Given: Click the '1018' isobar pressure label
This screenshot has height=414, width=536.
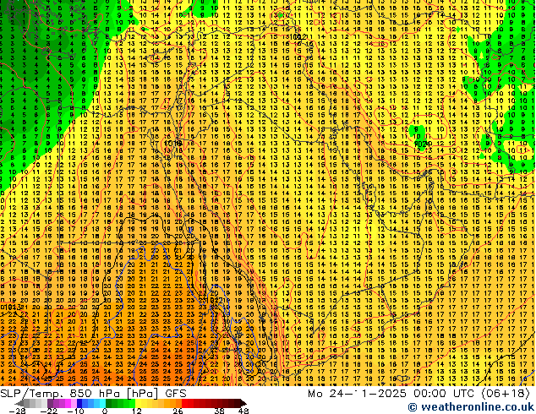Looking at the screenshot, I should tap(172, 144).
